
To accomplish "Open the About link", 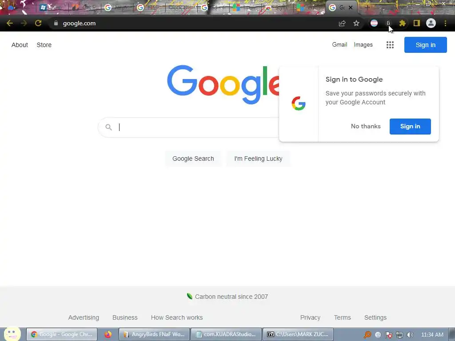I will [x=20, y=45].
